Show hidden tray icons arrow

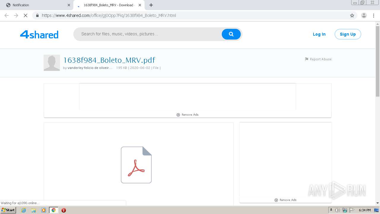point(331,210)
